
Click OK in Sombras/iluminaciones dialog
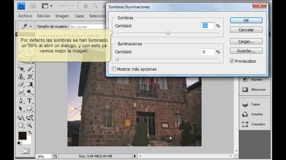coord(246,20)
